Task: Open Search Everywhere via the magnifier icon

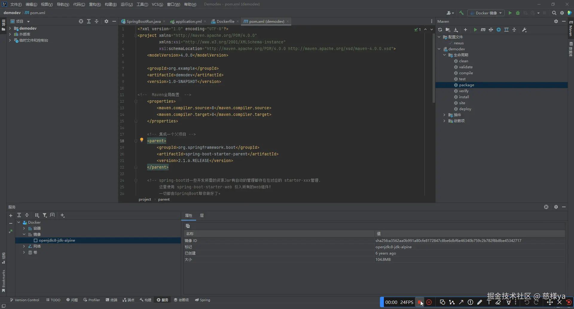Action: (554, 13)
